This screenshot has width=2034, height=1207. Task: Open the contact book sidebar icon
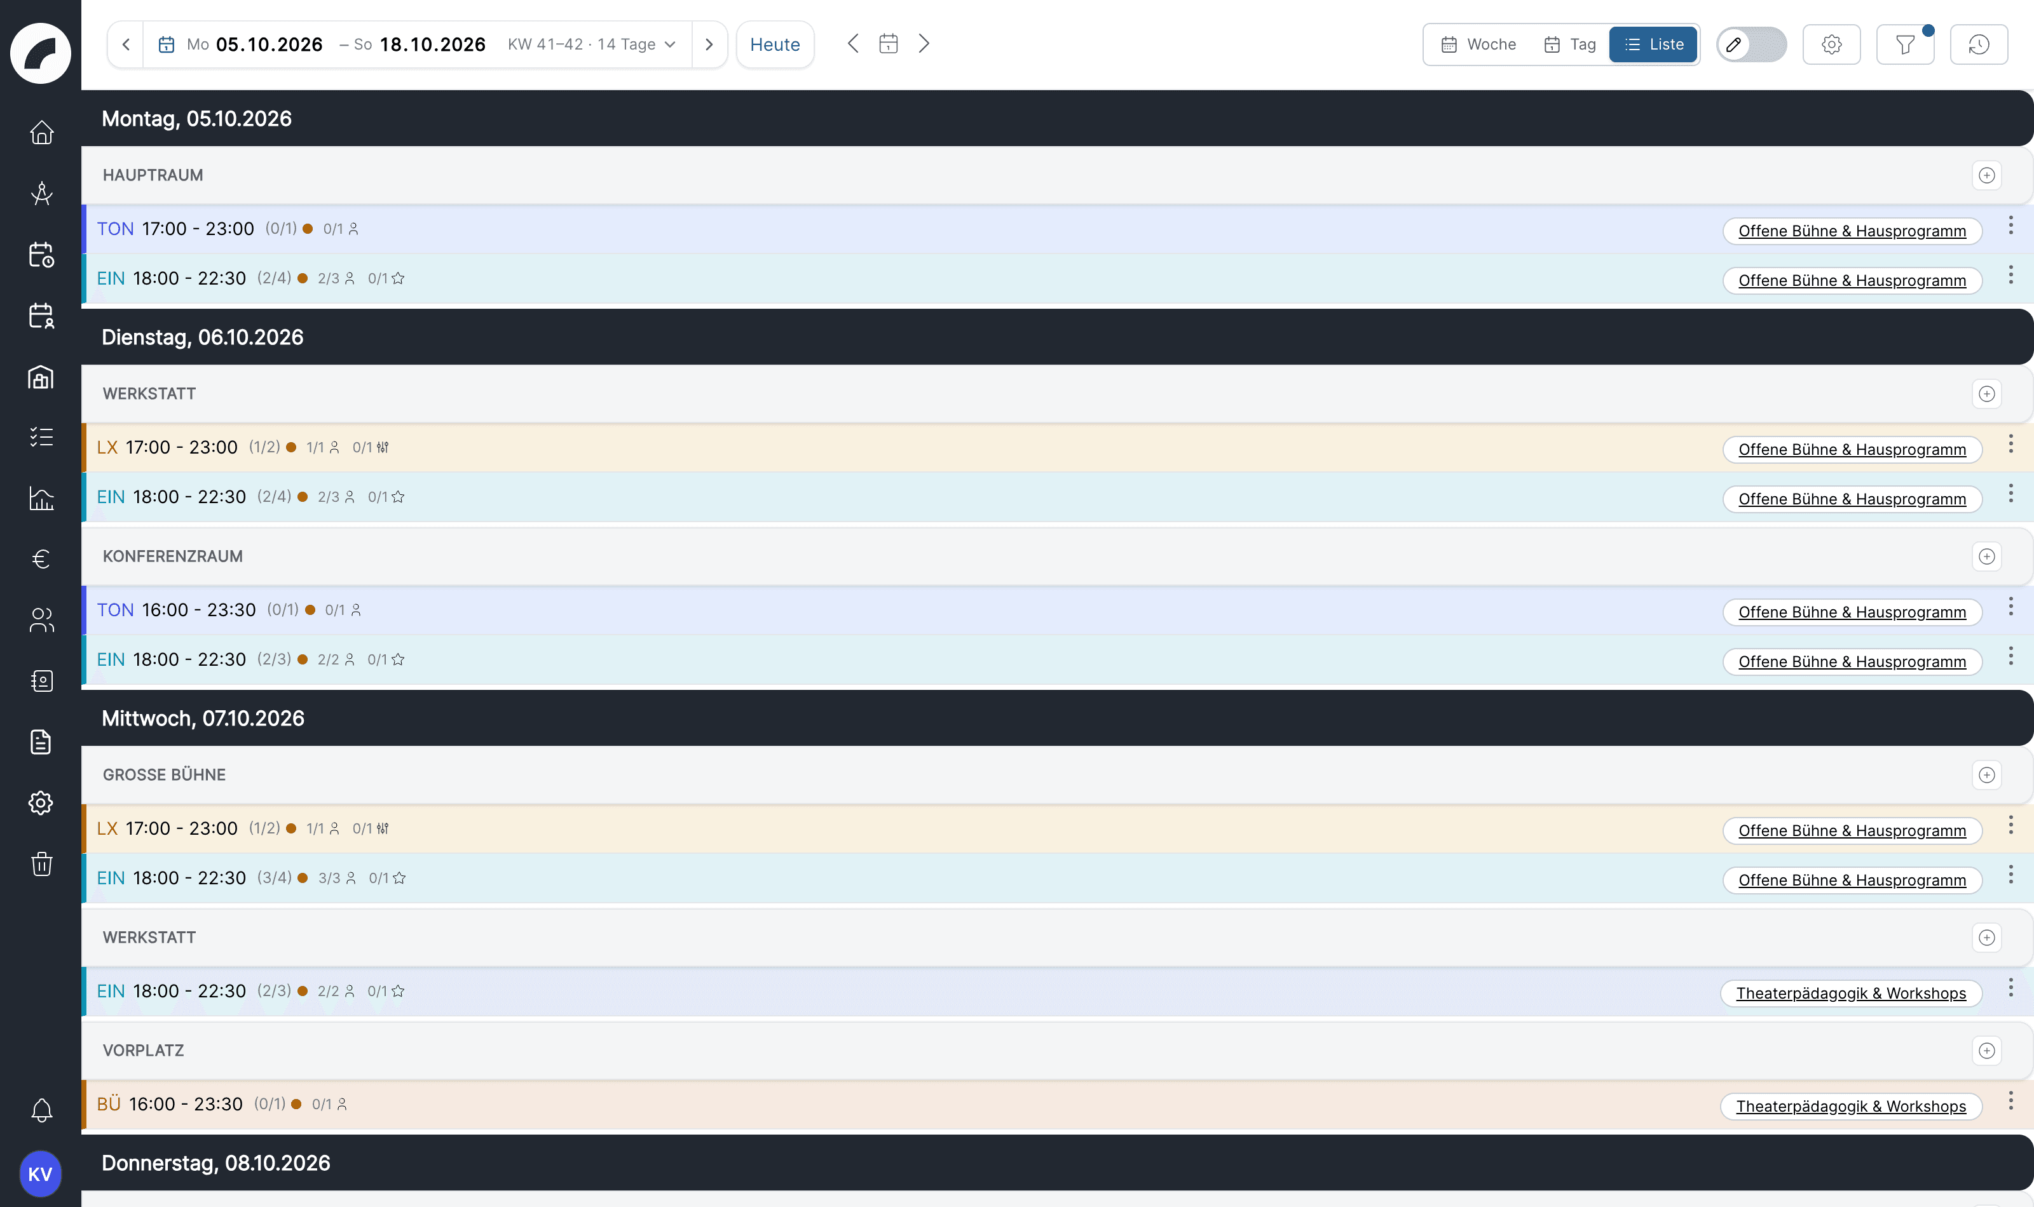coord(41,681)
